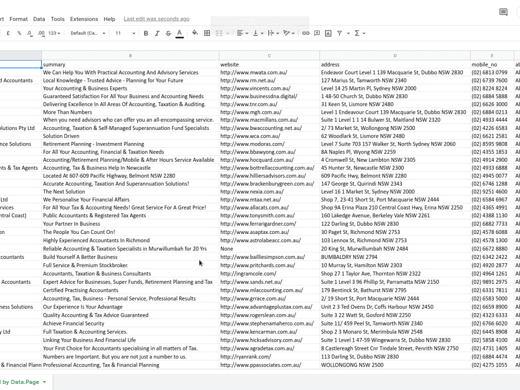Open the 123 number format dropdown
The image size is (520, 390).
54,33
